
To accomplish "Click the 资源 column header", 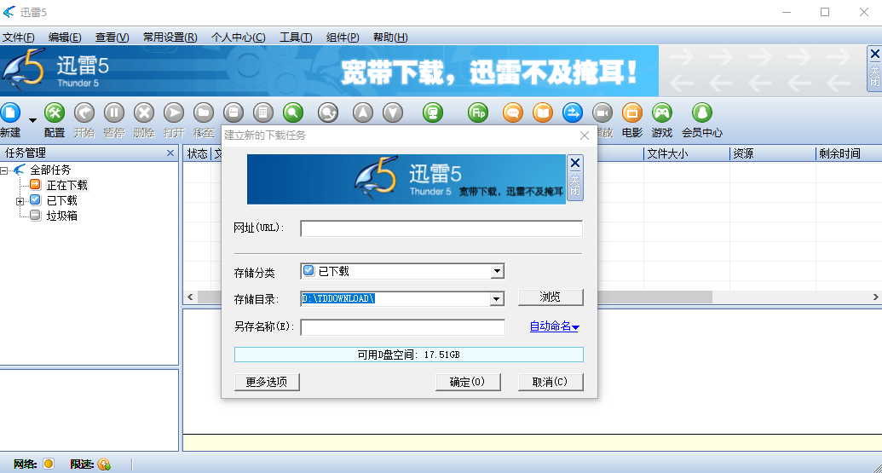I will (x=772, y=153).
